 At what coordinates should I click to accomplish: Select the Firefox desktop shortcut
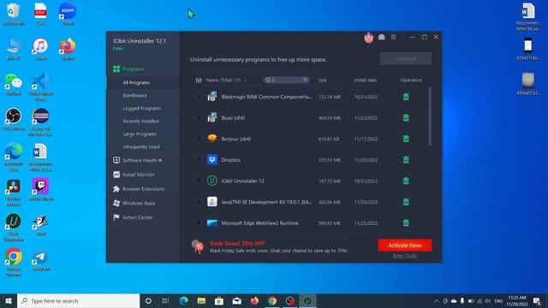(68, 49)
